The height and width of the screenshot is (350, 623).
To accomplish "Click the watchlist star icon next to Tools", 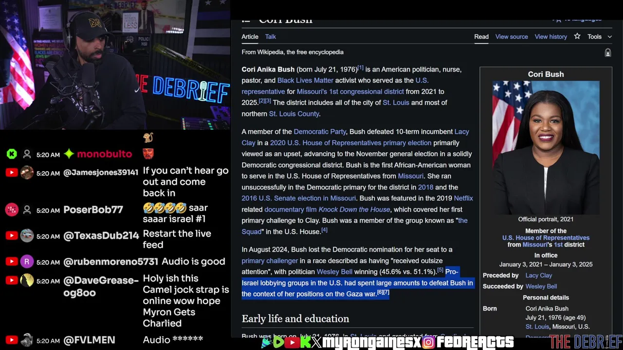I will point(577,36).
